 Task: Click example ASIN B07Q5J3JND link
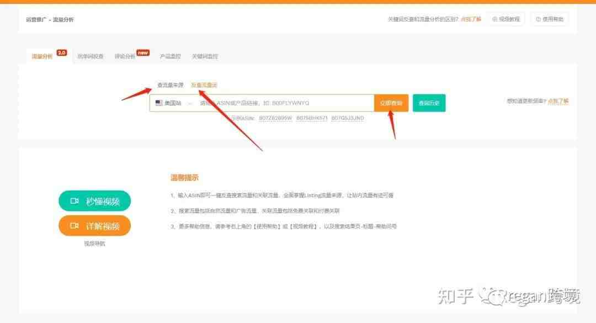tap(348, 118)
